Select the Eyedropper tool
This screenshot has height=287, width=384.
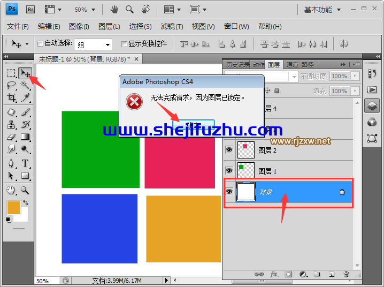click(x=25, y=97)
